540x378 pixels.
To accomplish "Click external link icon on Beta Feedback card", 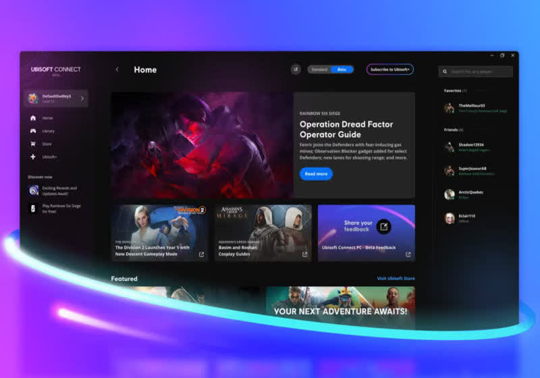I will tap(408, 254).
